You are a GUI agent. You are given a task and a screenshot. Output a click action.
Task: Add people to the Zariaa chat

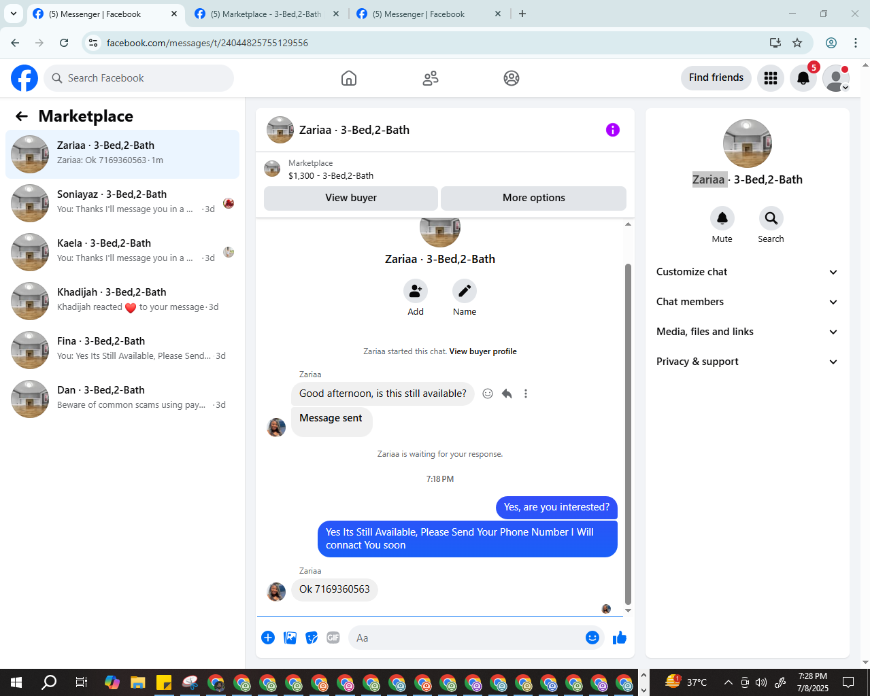(416, 291)
